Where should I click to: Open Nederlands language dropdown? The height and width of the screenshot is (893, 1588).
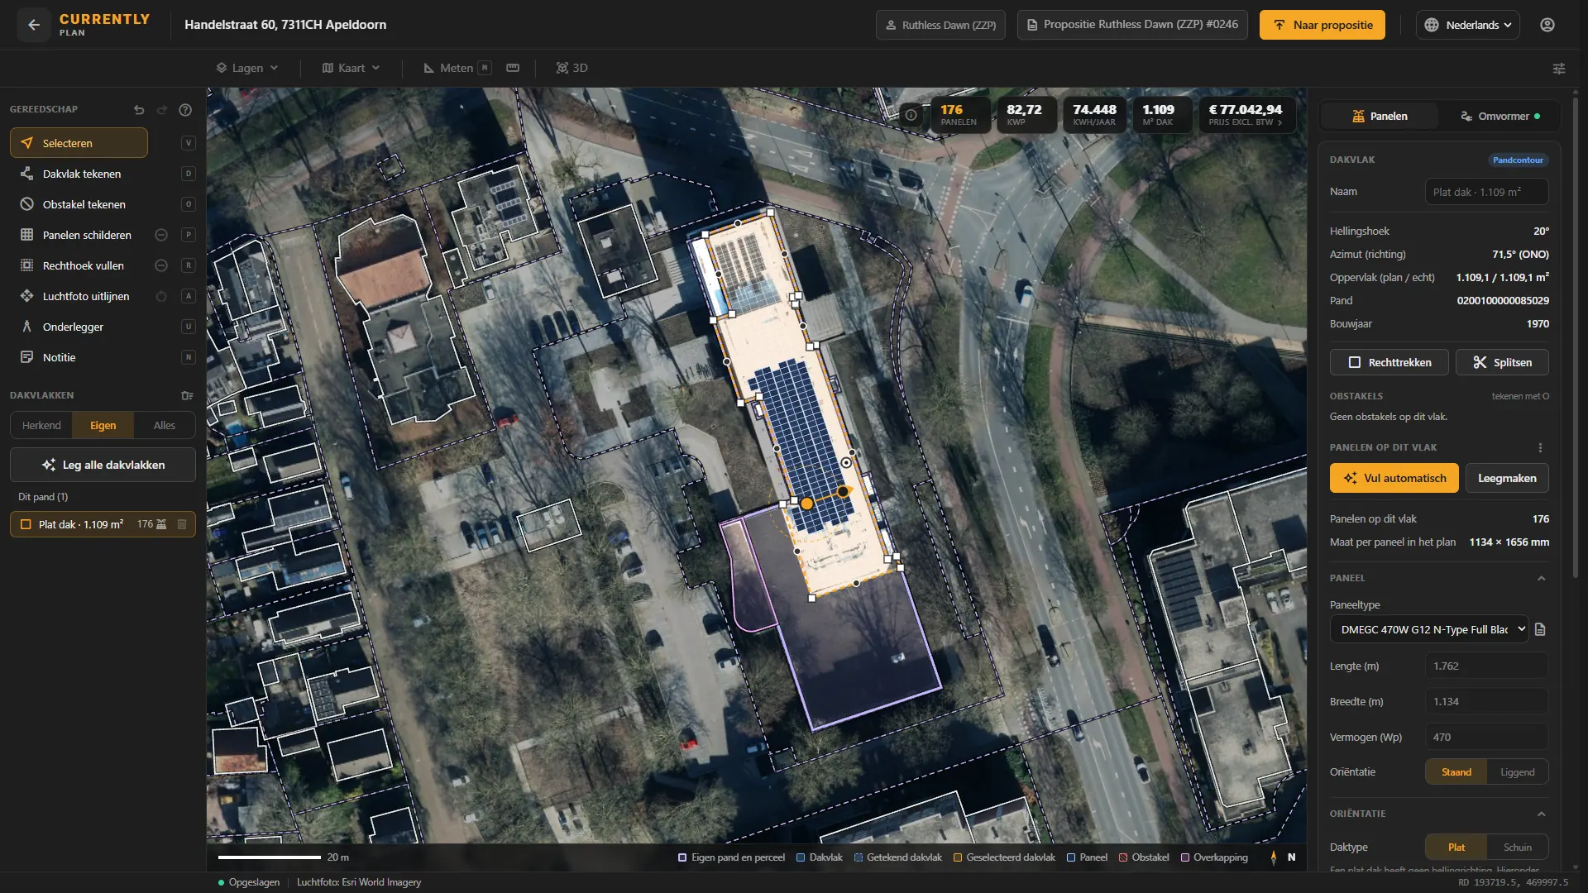click(x=1468, y=25)
